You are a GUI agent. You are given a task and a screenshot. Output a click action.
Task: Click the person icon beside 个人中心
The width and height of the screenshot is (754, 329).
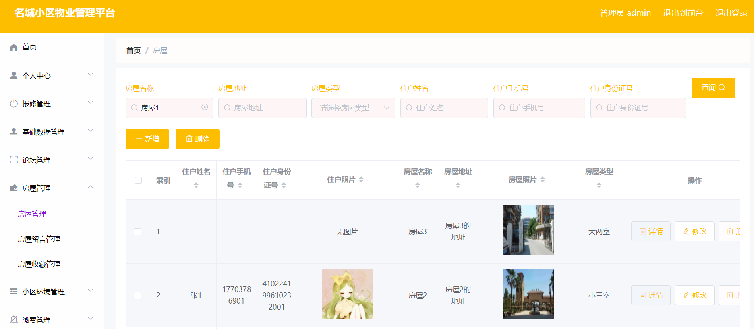click(14, 76)
